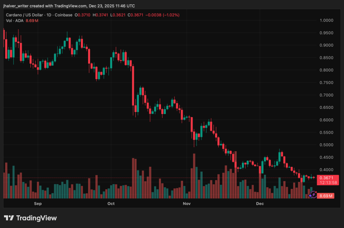
Task: Click the red volume value in legend
Action: point(32,20)
